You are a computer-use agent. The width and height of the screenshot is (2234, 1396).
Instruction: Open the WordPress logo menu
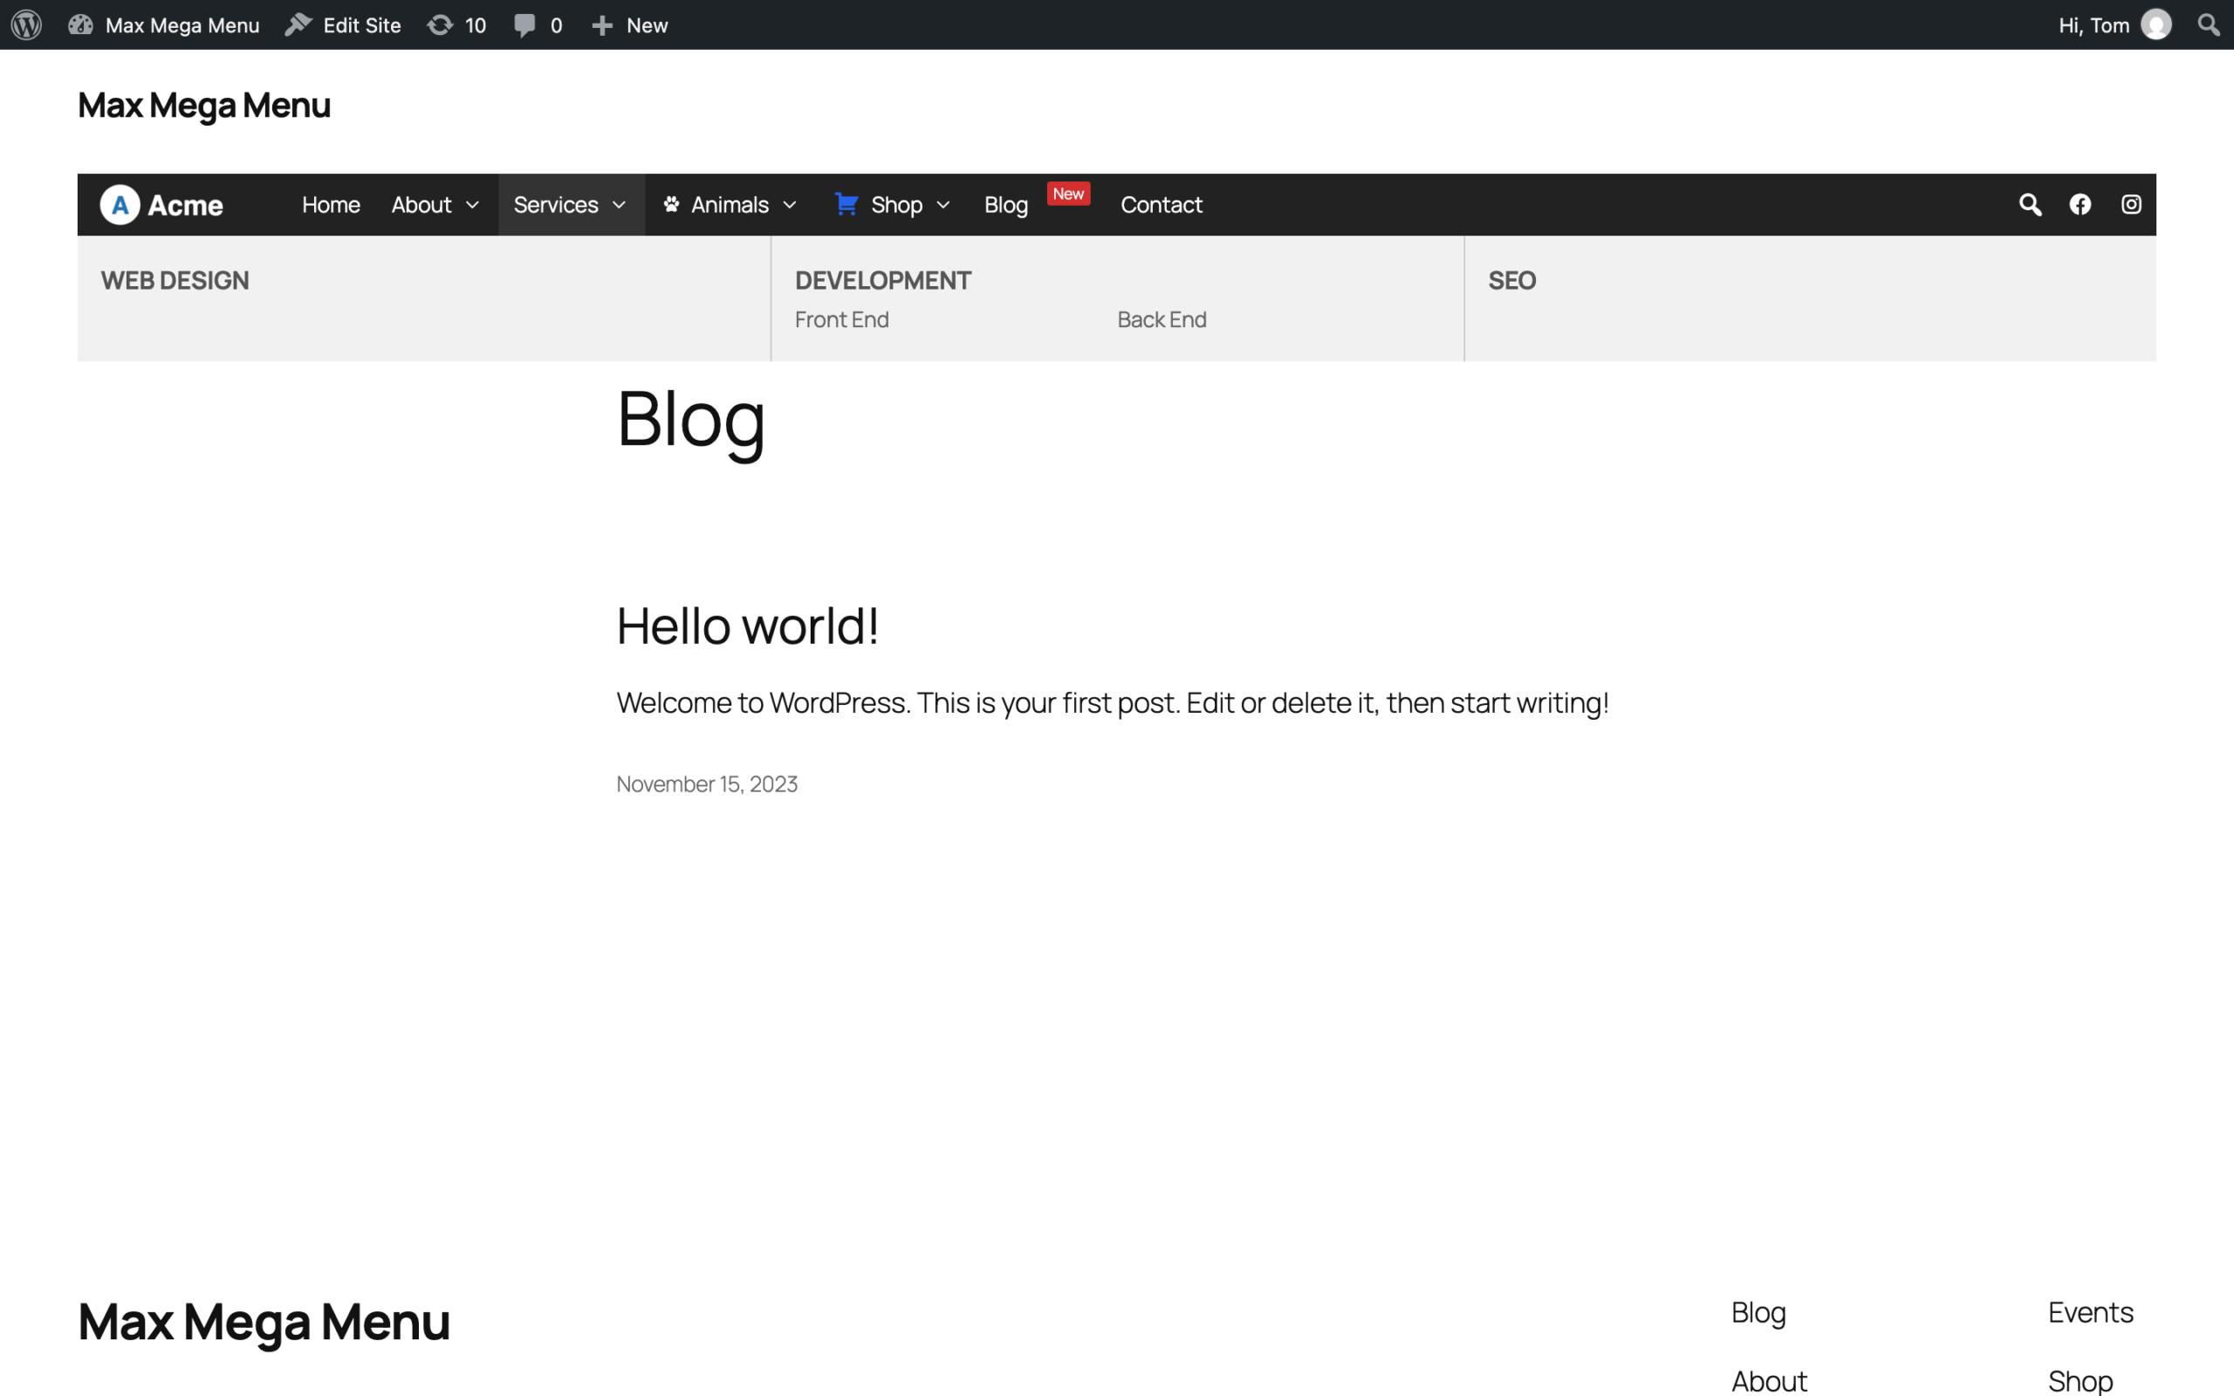pyautogui.click(x=27, y=25)
